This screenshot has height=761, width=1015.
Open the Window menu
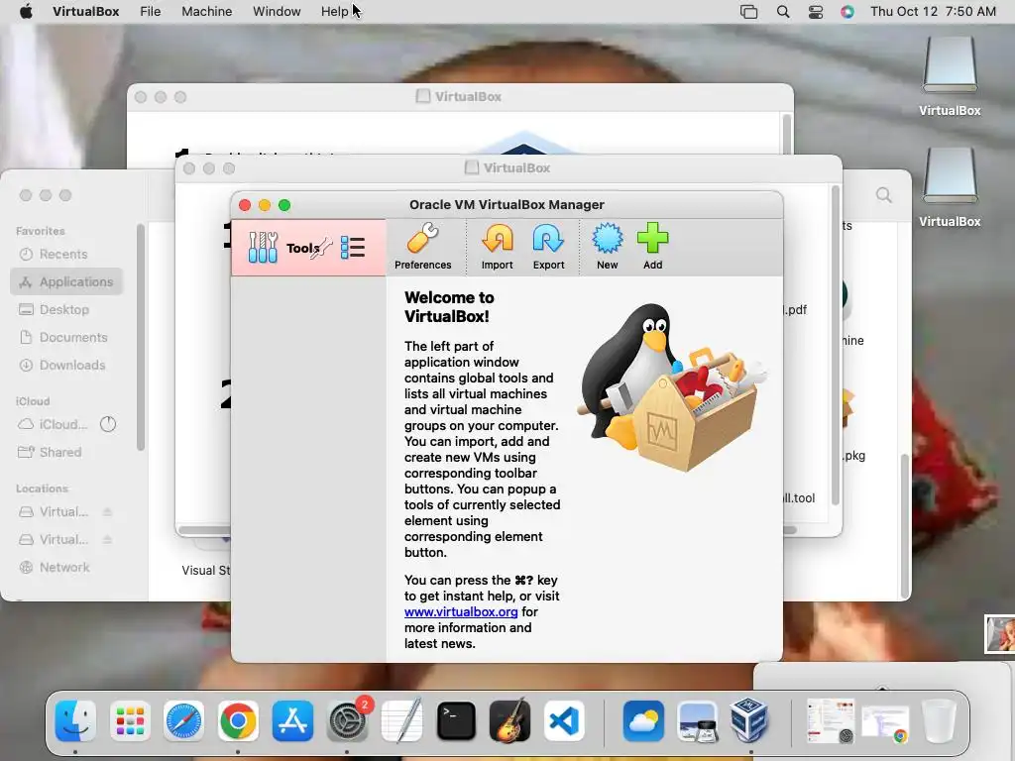tap(277, 12)
